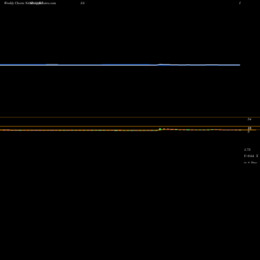Click the 'in 4 Days' label
The width and height of the screenshot is (260, 260).
click(x=250, y=162)
